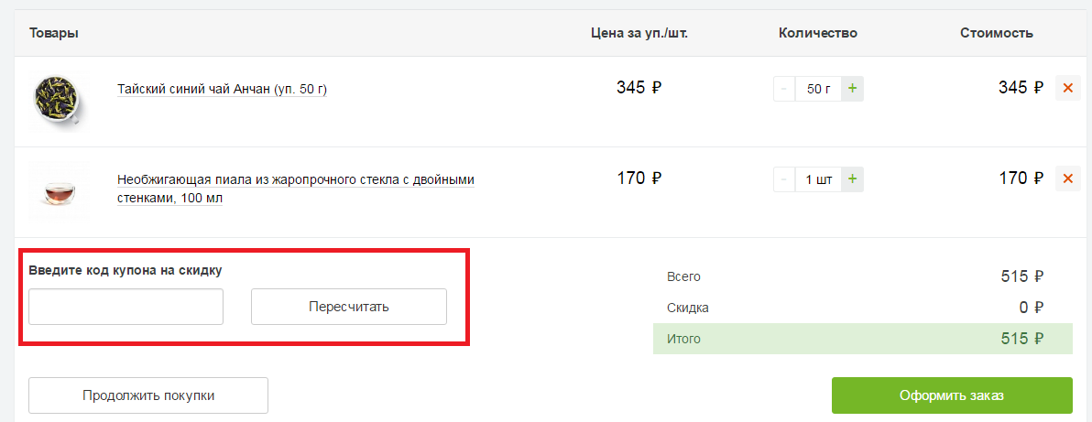The width and height of the screenshot is (1092, 422).
Task: Remove the Thai blue tea from cart
Action: [x=1067, y=89]
